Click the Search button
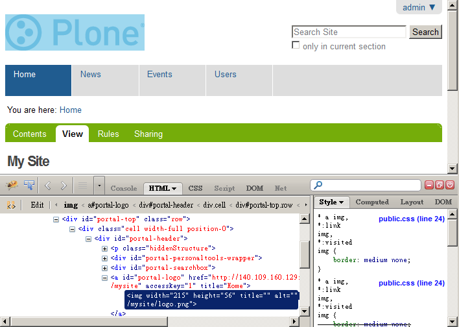The width and height of the screenshot is (459, 327). (425, 32)
